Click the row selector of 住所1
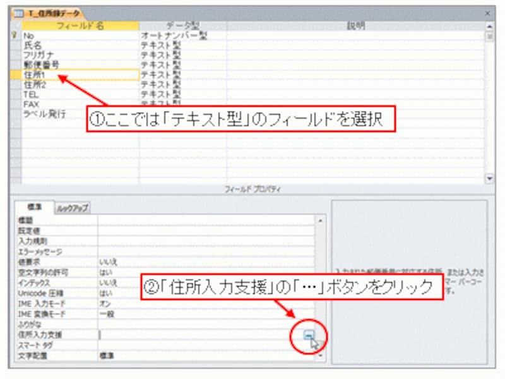Screen dimensions: 505x379 [15, 75]
